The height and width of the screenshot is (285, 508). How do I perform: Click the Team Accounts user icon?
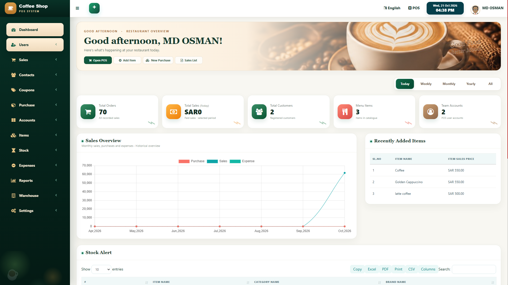tap(431, 112)
